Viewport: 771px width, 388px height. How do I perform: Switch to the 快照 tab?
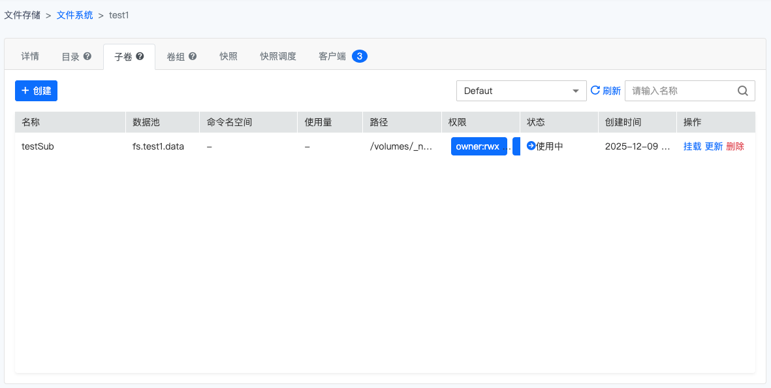228,56
